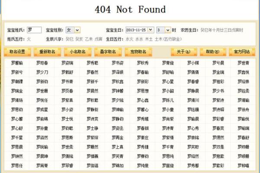Select the name 罗心鑫
The image size is (260, 173).
pos(143,100)
